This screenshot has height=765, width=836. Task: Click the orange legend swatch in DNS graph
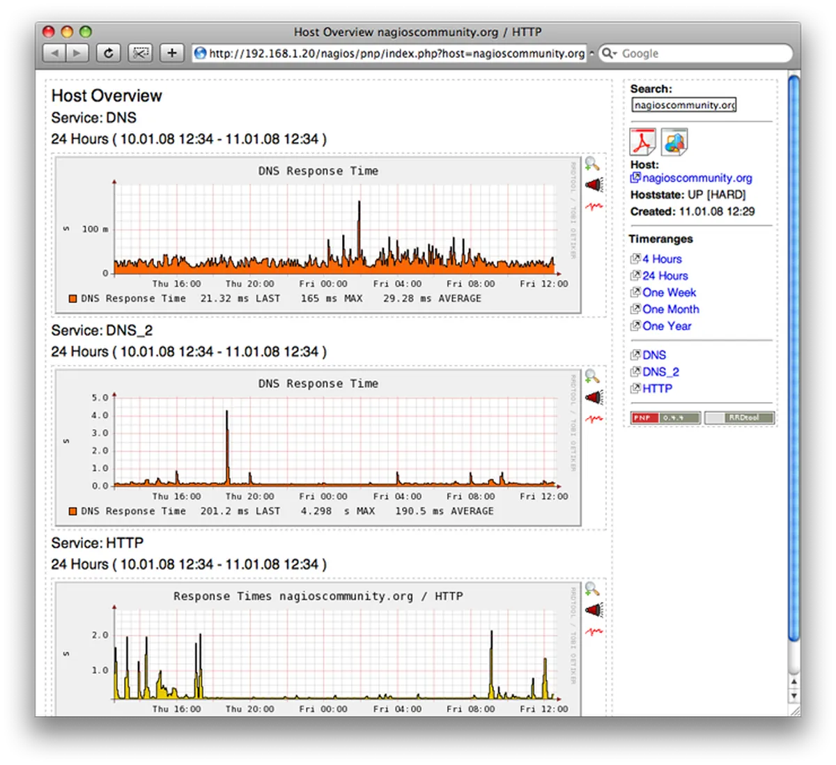point(72,299)
